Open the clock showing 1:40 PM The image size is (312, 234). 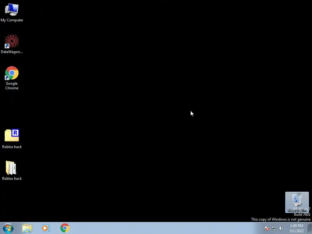click(x=296, y=228)
